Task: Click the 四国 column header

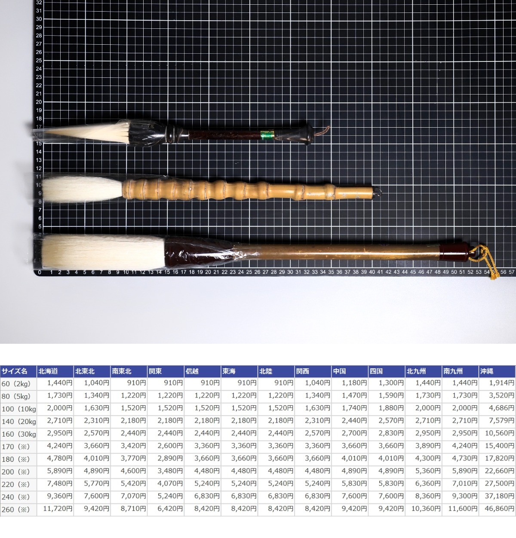Action: (386, 371)
